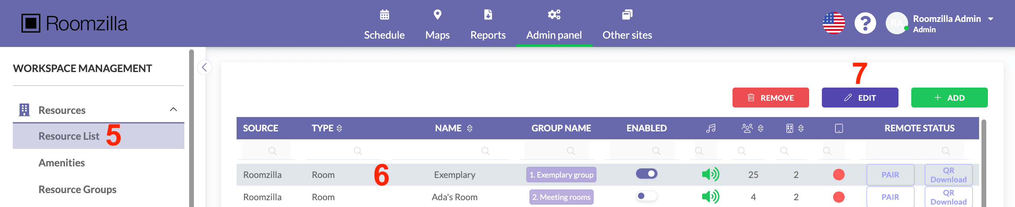Disable the Exemplary room enabled toggle
The width and height of the screenshot is (1015, 207).
click(646, 174)
